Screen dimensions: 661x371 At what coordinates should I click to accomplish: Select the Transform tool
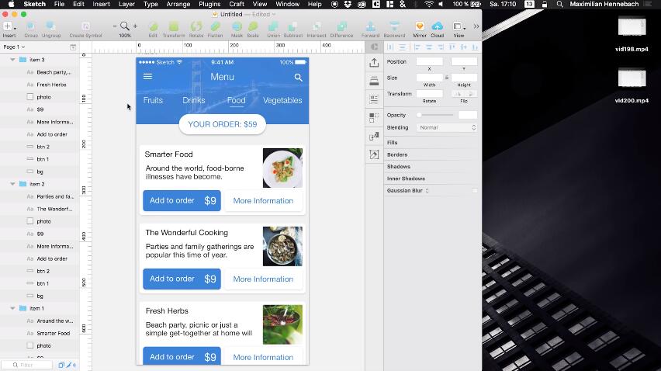point(174,26)
